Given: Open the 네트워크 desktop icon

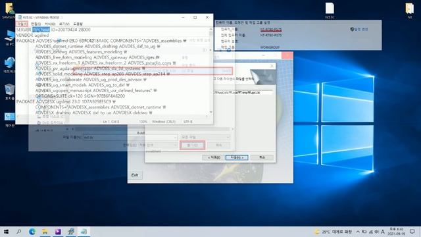Looking at the screenshot, I should (9, 65).
